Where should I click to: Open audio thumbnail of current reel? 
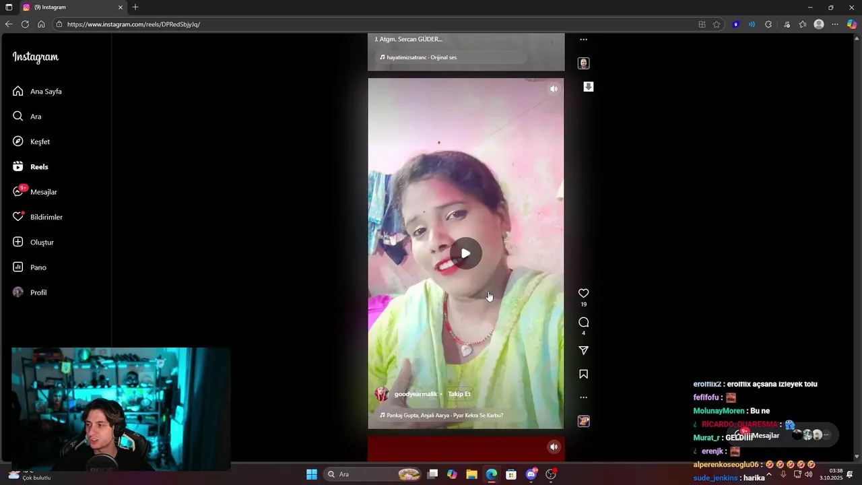click(x=584, y=421)
